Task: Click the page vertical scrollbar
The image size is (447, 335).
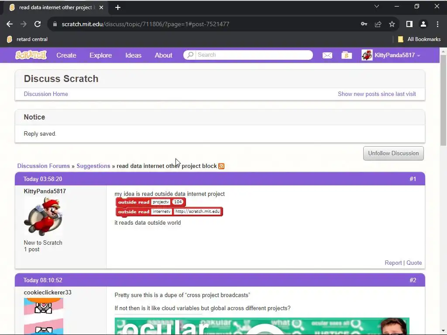Action: [x=444, y=100]
